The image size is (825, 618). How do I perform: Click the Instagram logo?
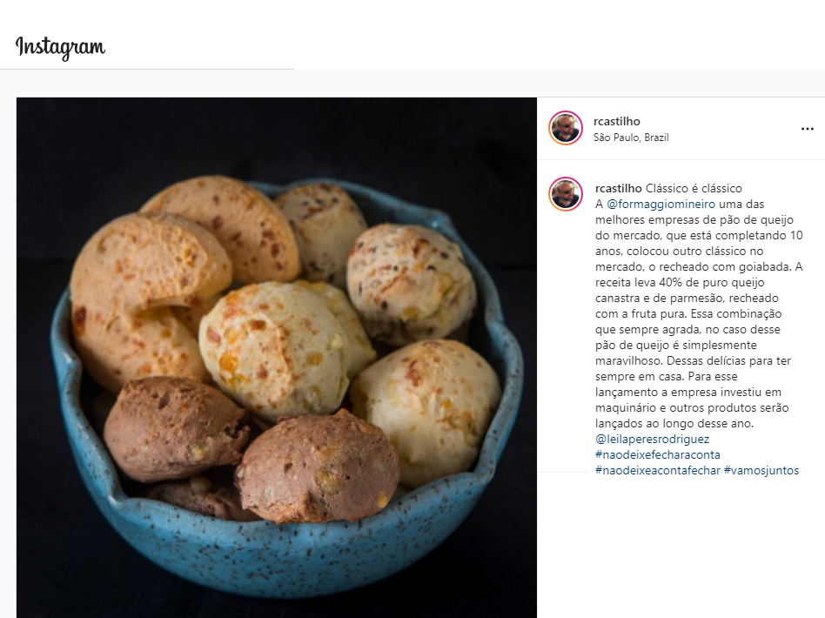pos(60,47)
